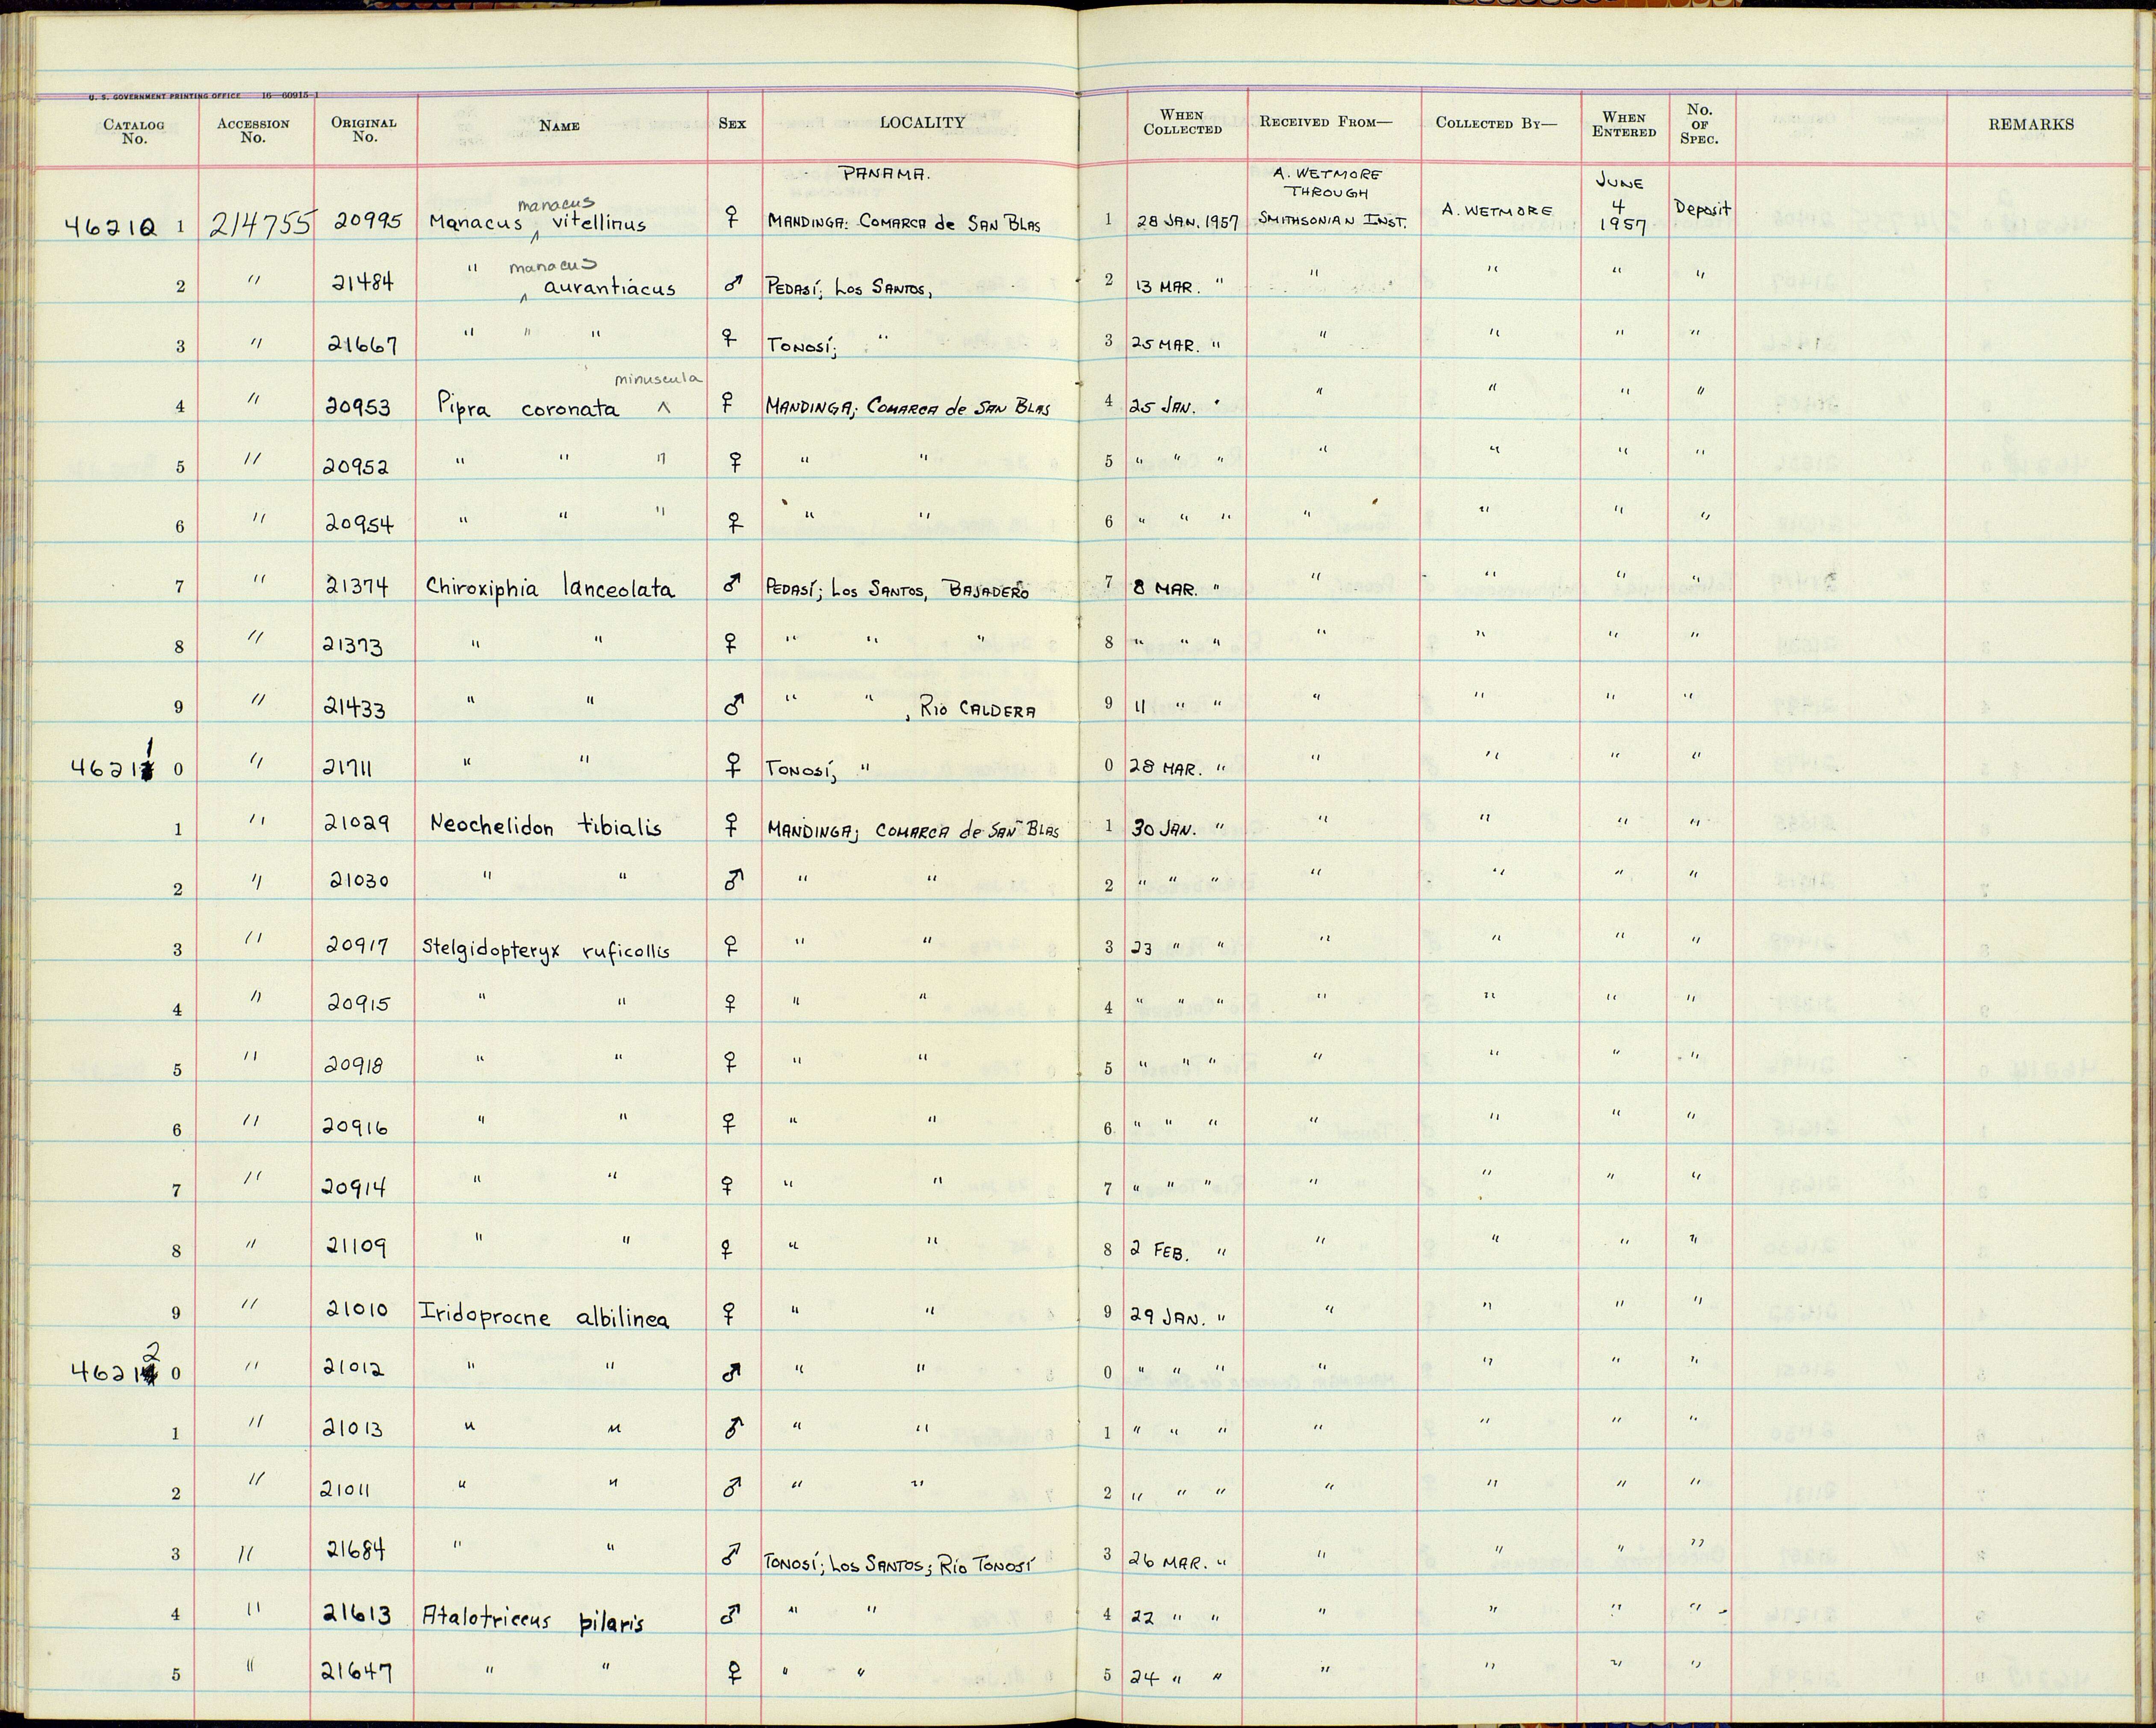Image resolution: width=2156 pixels, height=1728 pixels.
Task: Click the 'Original No.' column header
Action: (x=364, y=129)
